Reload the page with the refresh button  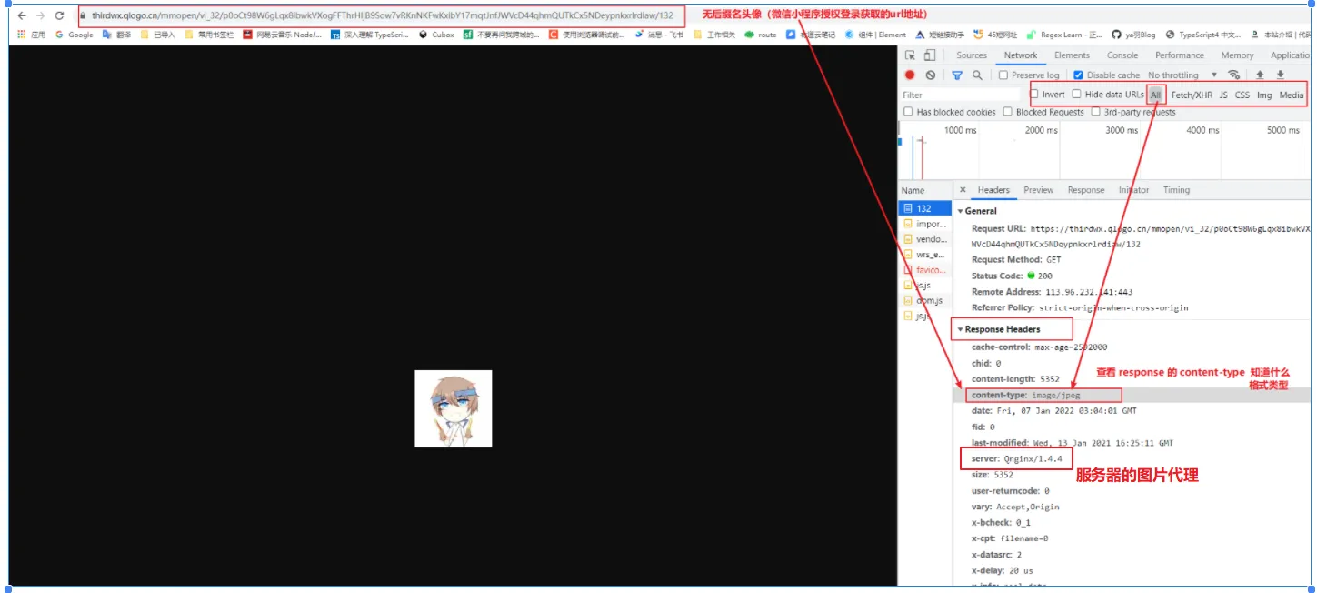[60, 15]
